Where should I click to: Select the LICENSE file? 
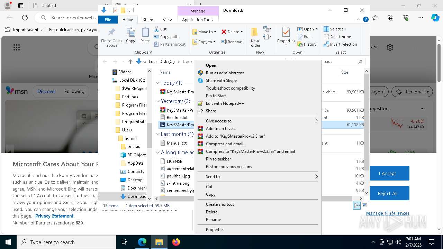174,162
